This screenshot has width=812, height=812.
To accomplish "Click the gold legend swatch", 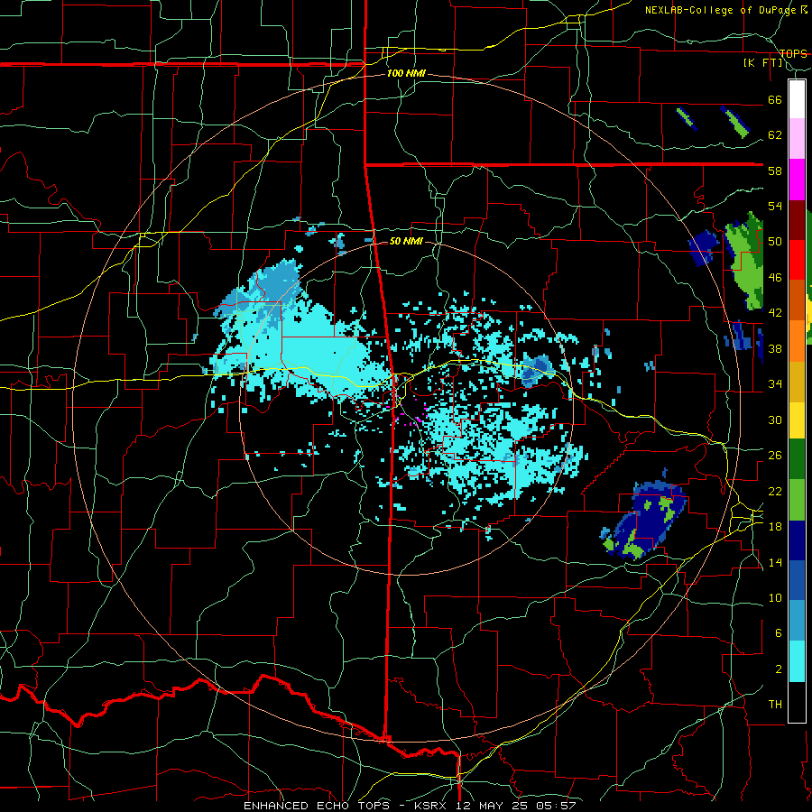I will 797,383.
